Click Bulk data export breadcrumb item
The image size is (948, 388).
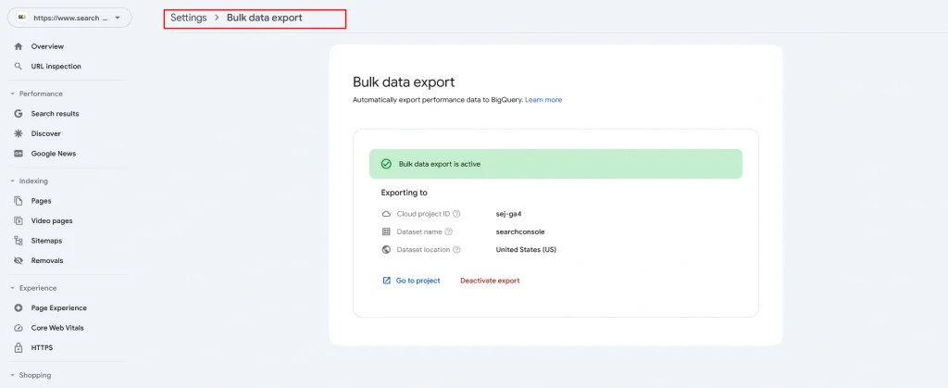point(264,19)
